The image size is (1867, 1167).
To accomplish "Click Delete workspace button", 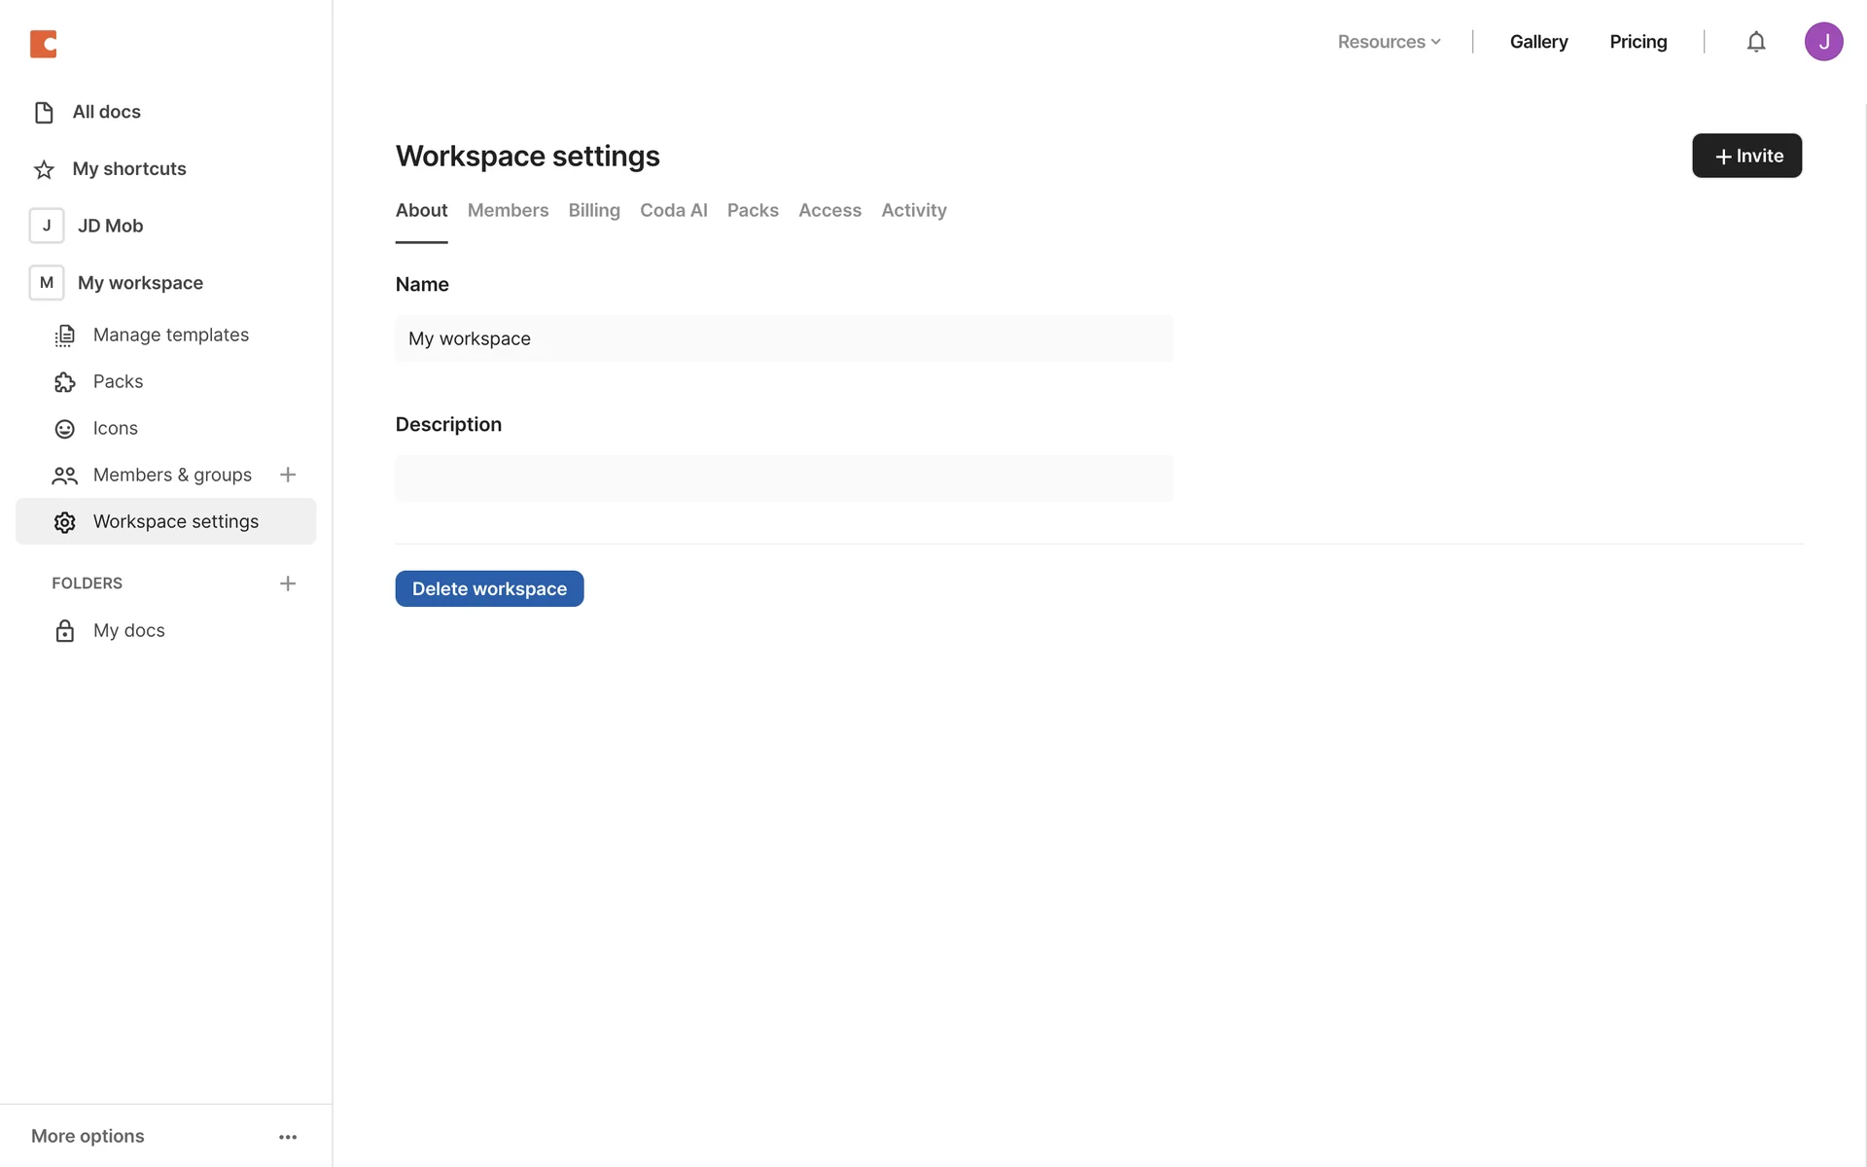I will tap(489, 588).
